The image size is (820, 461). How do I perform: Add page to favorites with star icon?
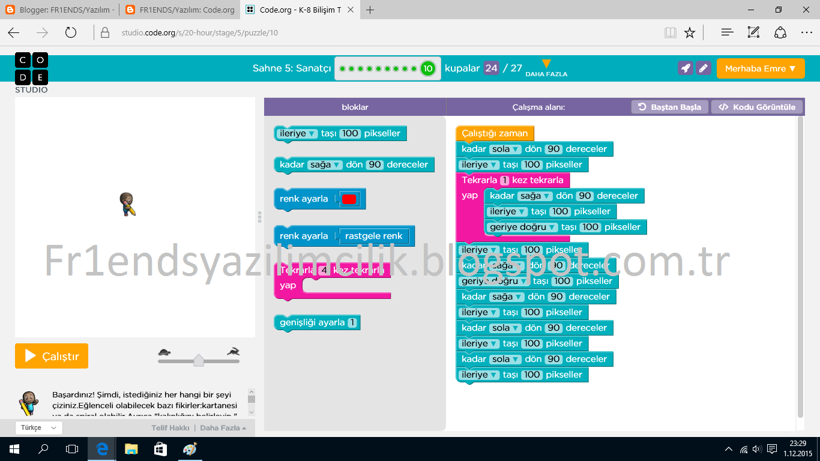pos(690,32)
